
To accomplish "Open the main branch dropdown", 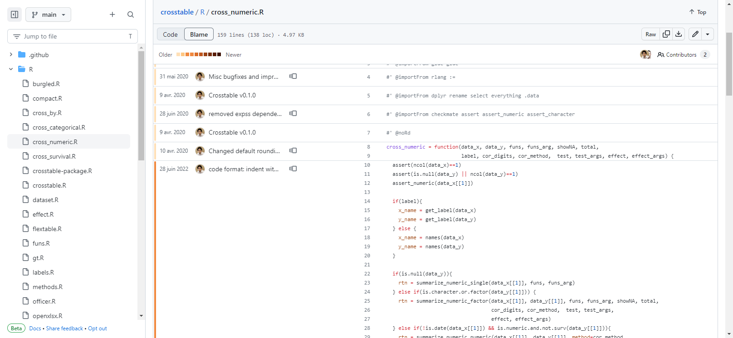I will pos(49,14).
